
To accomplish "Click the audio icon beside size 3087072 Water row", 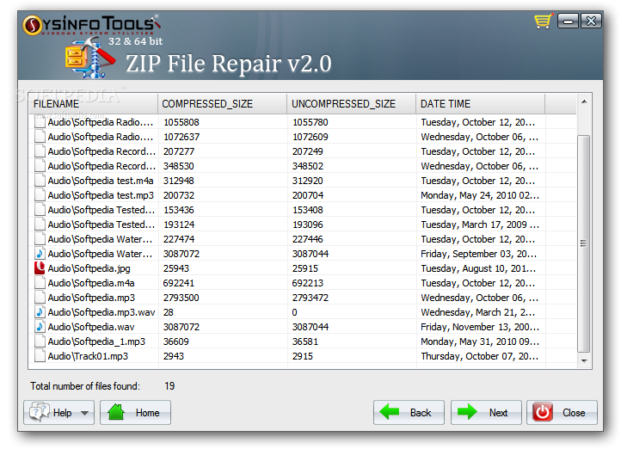I will click(x=40, y=254).
